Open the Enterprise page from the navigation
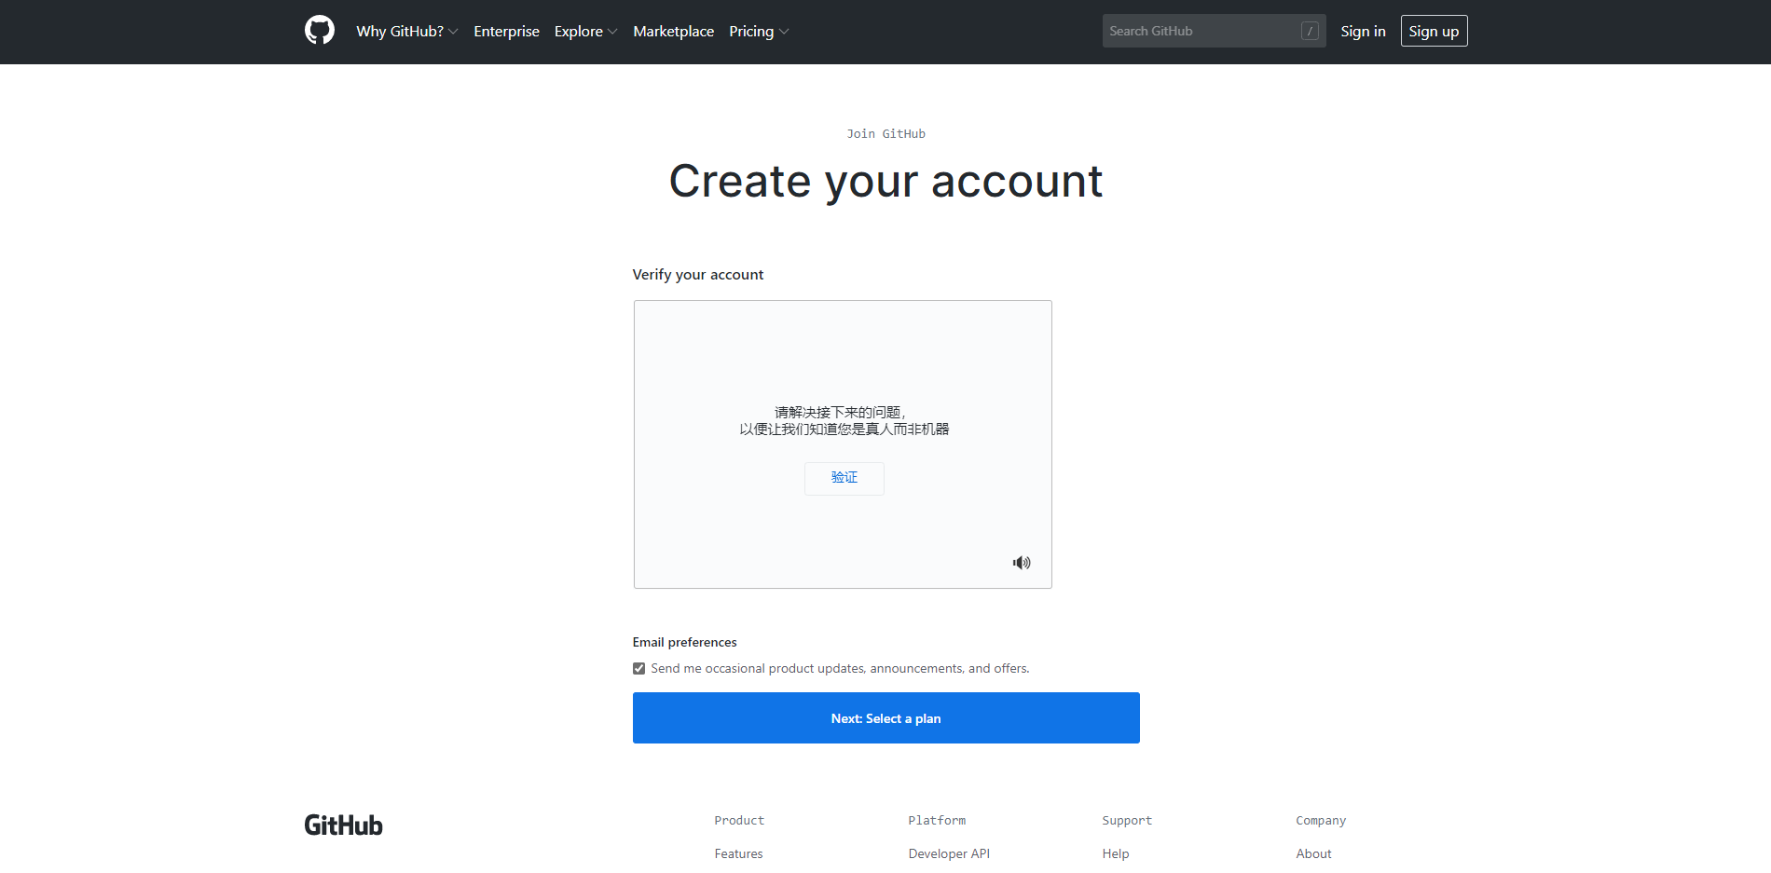Viewport: 1771px width, 873px height. click(x=506, y=31)
